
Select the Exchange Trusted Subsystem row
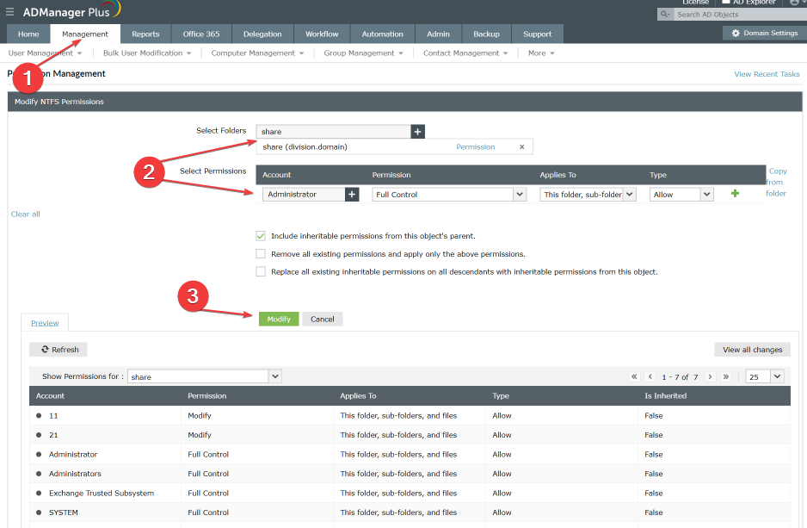point(410,494)
